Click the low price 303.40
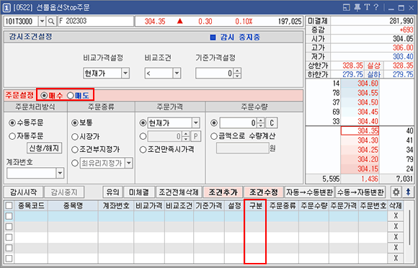418x268 pixels. (403, 56)
